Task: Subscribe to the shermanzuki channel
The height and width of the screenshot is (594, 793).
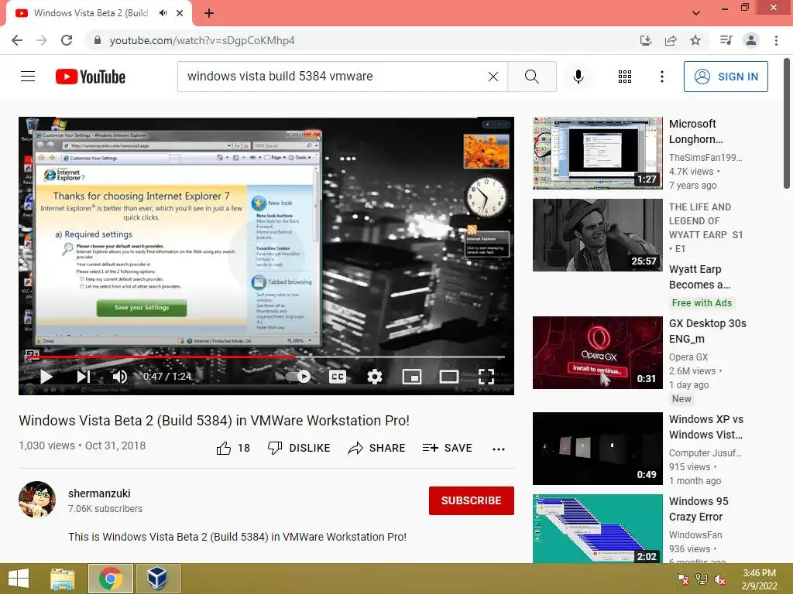Action: (472, 500)
